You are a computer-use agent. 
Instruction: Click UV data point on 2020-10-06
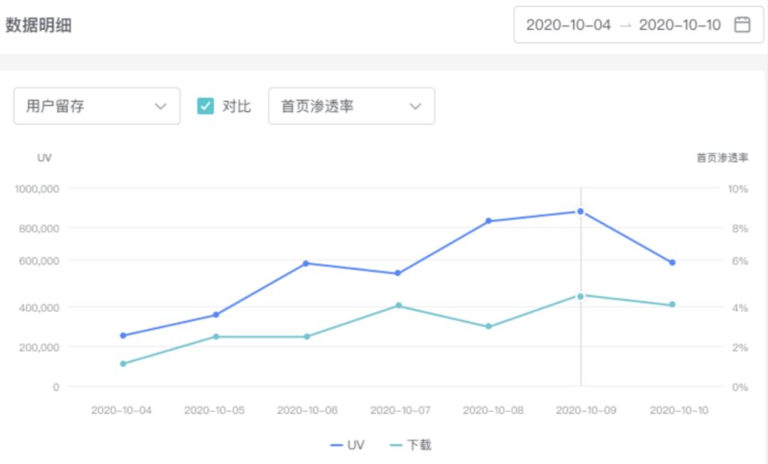pos(306,264)
